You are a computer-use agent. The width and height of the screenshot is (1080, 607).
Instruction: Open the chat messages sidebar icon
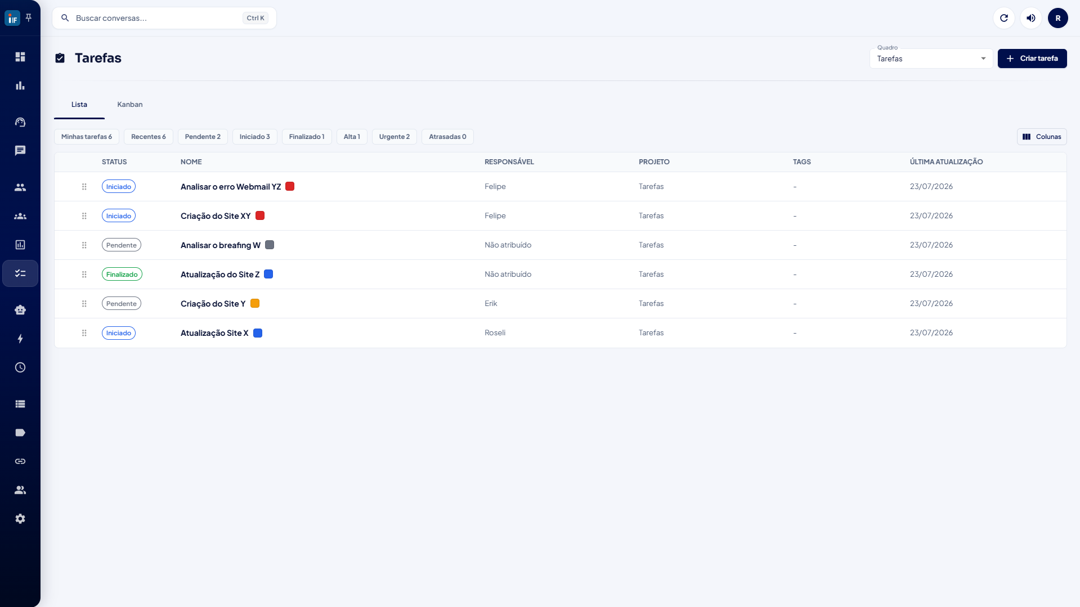pos(20,151)
